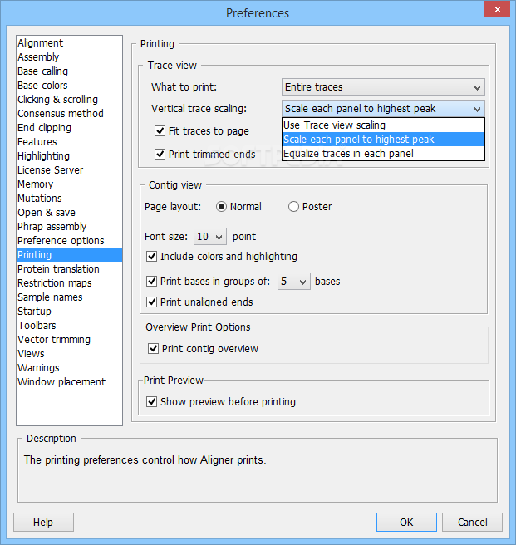Disable Print bases in groups of
516x545 pixels.
tap(151, 281)
